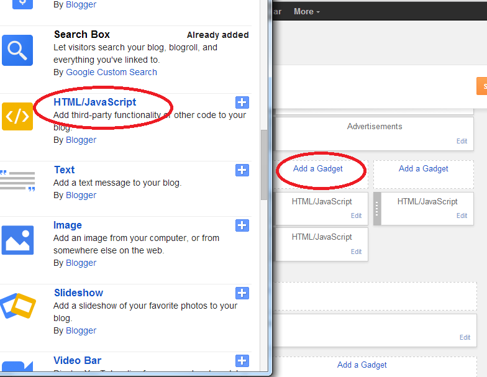Click the gadget list vertical scrollbar thumb
This screenshot has width=487, height=377.
coord(264,165)
